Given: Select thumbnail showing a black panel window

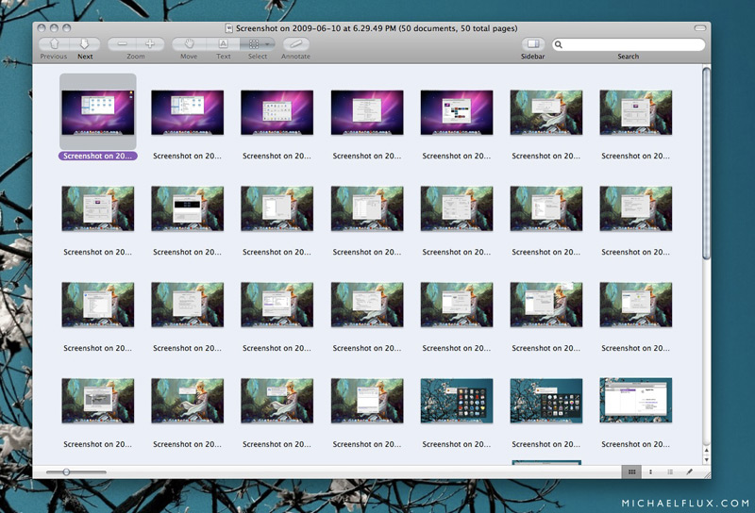Looking at the screenshot, I should tap(187, 208).
